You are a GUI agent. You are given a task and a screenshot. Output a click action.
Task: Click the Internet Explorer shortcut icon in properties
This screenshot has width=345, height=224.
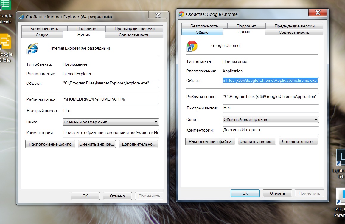[x=32, y=49]
